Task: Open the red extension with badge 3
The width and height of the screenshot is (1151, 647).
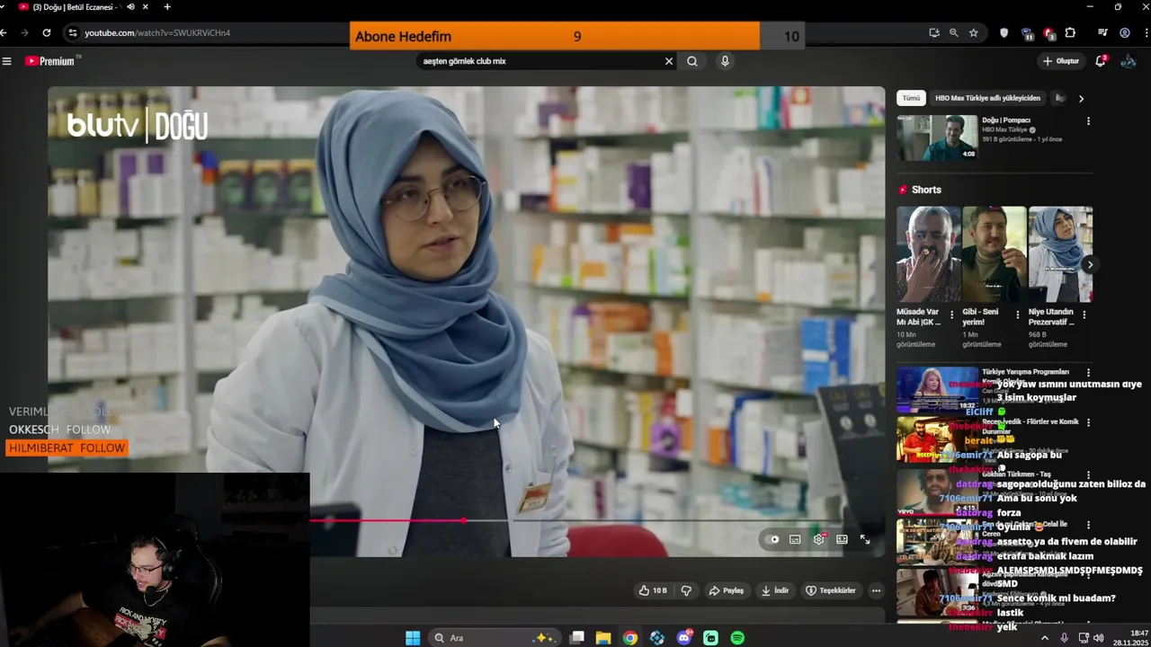Action: 1048,33
